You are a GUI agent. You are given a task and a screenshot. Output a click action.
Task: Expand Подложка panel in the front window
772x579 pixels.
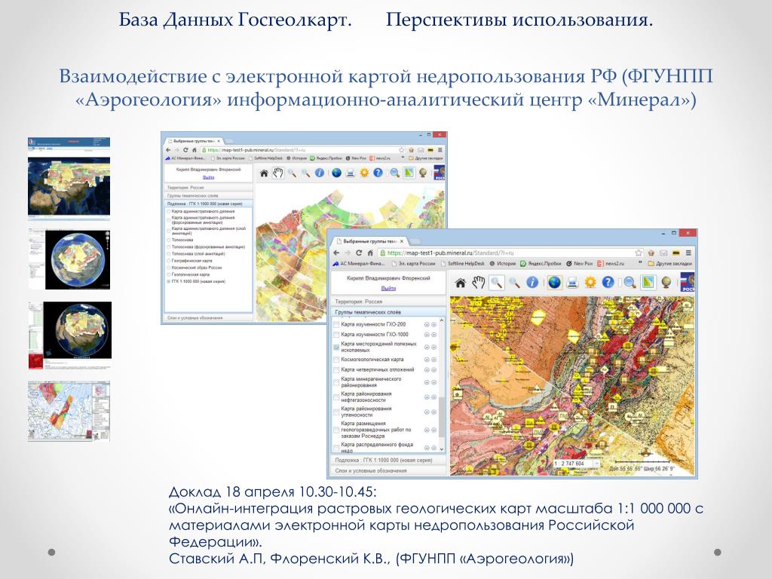pos(388,460)
